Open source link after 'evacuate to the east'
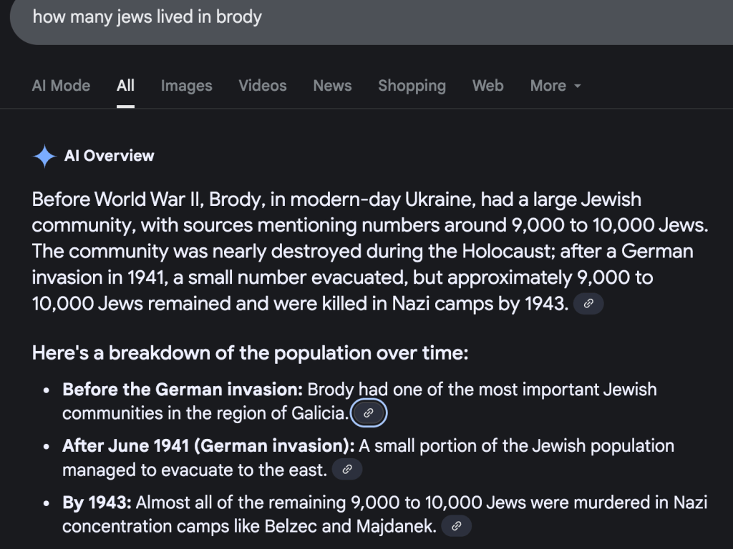The width and height of the screenshot is (733, 549). [347, 470]
